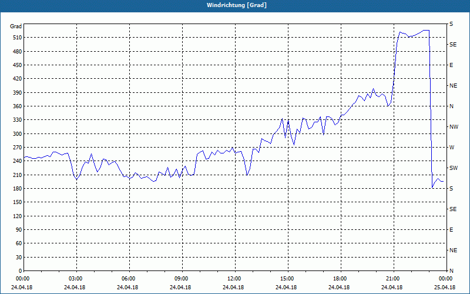Click the '270' degree axis label
The image size is (470, 294).
click(x=18, y=148)
